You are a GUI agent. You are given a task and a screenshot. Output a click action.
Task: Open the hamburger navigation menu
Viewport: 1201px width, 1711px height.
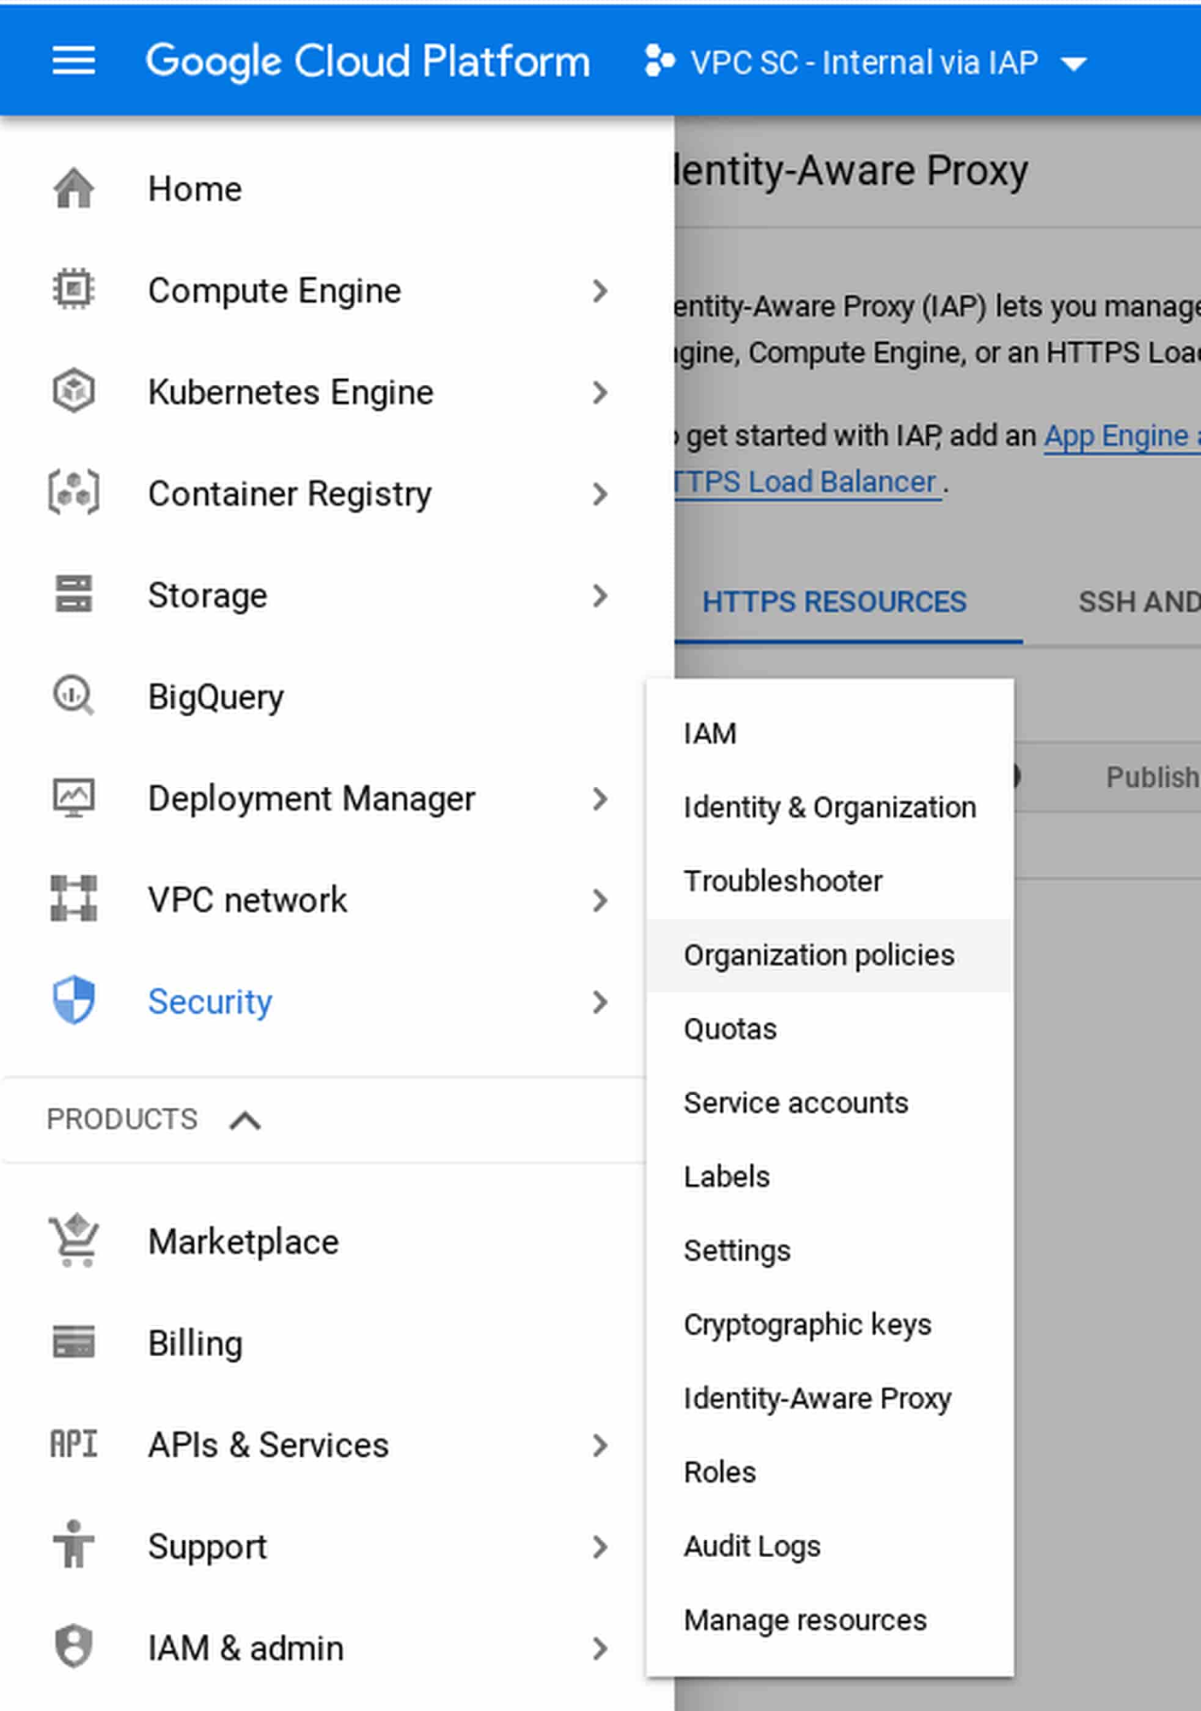point(74,61)
